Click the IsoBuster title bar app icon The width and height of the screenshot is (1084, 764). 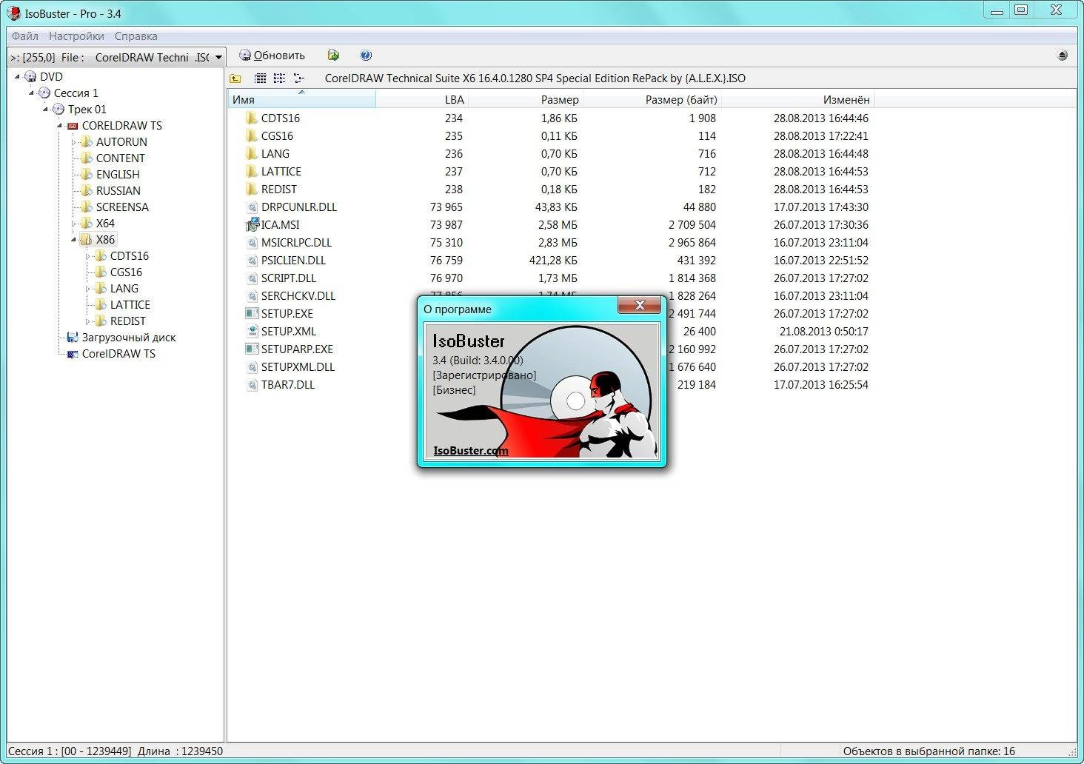point(13,13)
